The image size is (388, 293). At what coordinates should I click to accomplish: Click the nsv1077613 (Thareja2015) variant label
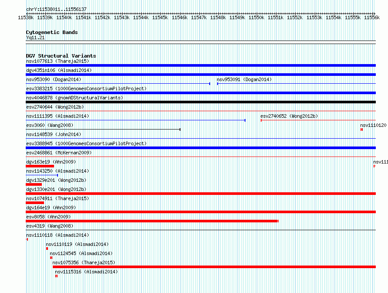58,61
